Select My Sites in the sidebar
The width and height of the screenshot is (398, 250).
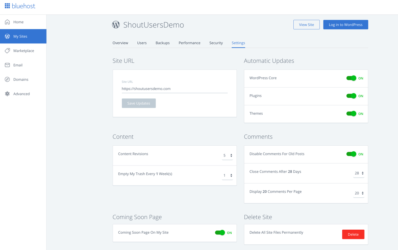23,36
